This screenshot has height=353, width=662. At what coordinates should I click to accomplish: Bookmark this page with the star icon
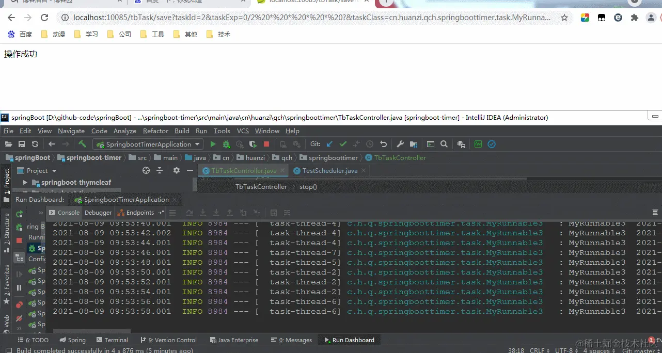click(564, 18)
